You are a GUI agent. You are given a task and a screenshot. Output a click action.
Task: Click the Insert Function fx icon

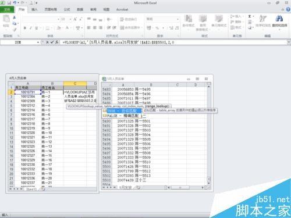coord(56,42)
